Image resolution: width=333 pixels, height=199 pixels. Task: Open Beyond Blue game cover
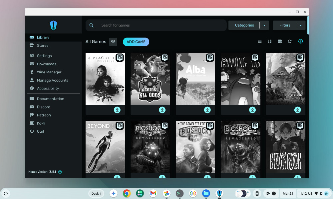click(105, 147)
